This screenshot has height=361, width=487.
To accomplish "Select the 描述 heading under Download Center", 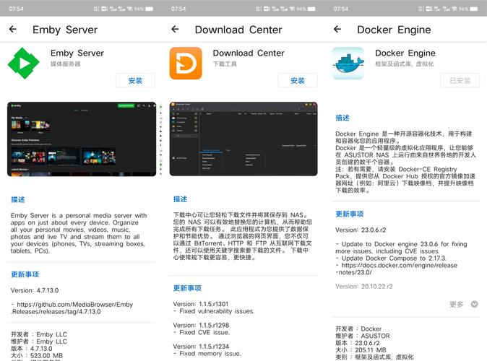I will click(180, 199).
